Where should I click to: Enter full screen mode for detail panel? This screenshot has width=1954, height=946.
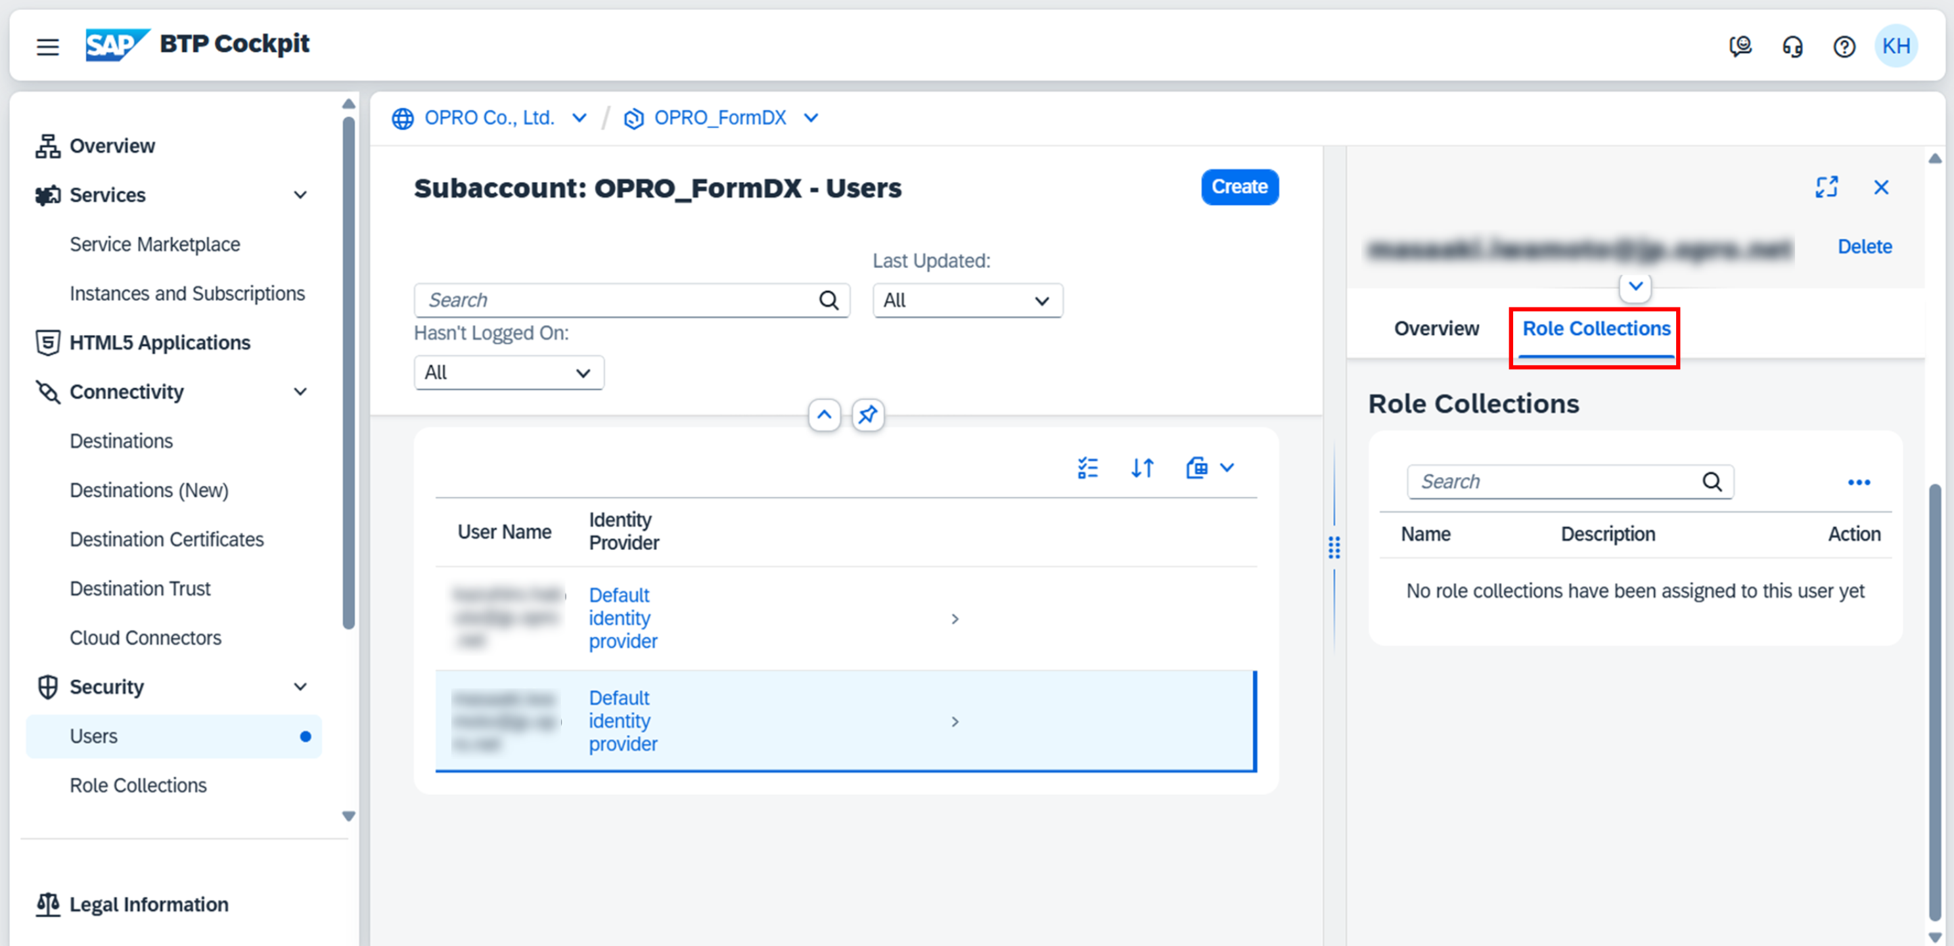[x=1826, y=187]
